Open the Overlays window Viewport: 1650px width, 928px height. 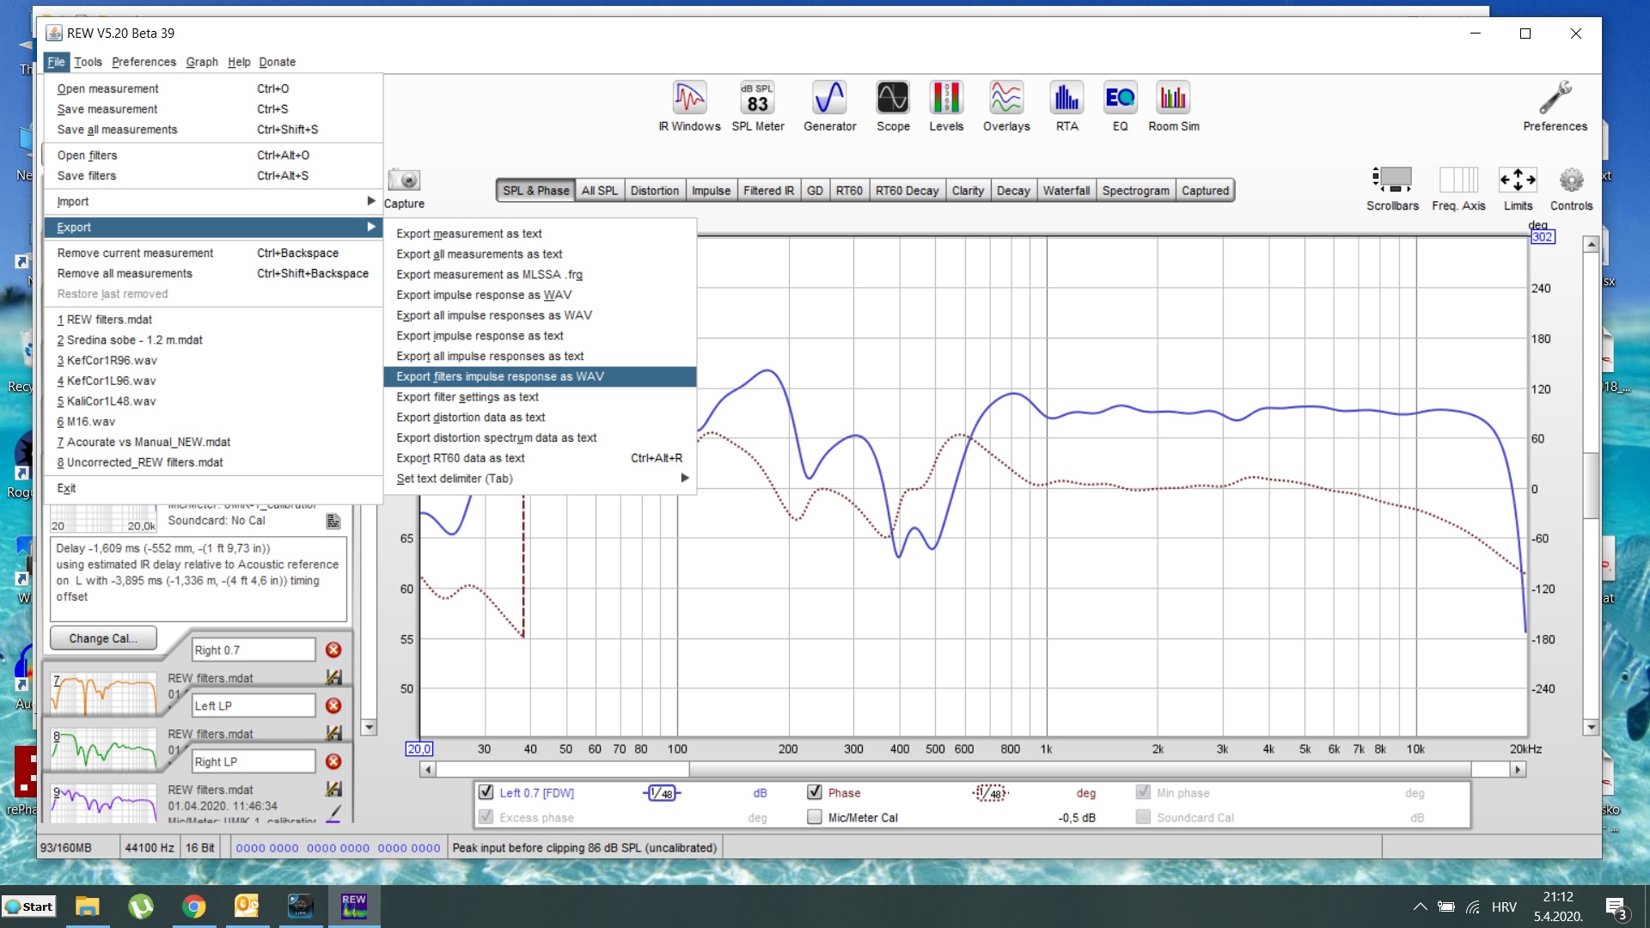click(x=1005, y=106)
